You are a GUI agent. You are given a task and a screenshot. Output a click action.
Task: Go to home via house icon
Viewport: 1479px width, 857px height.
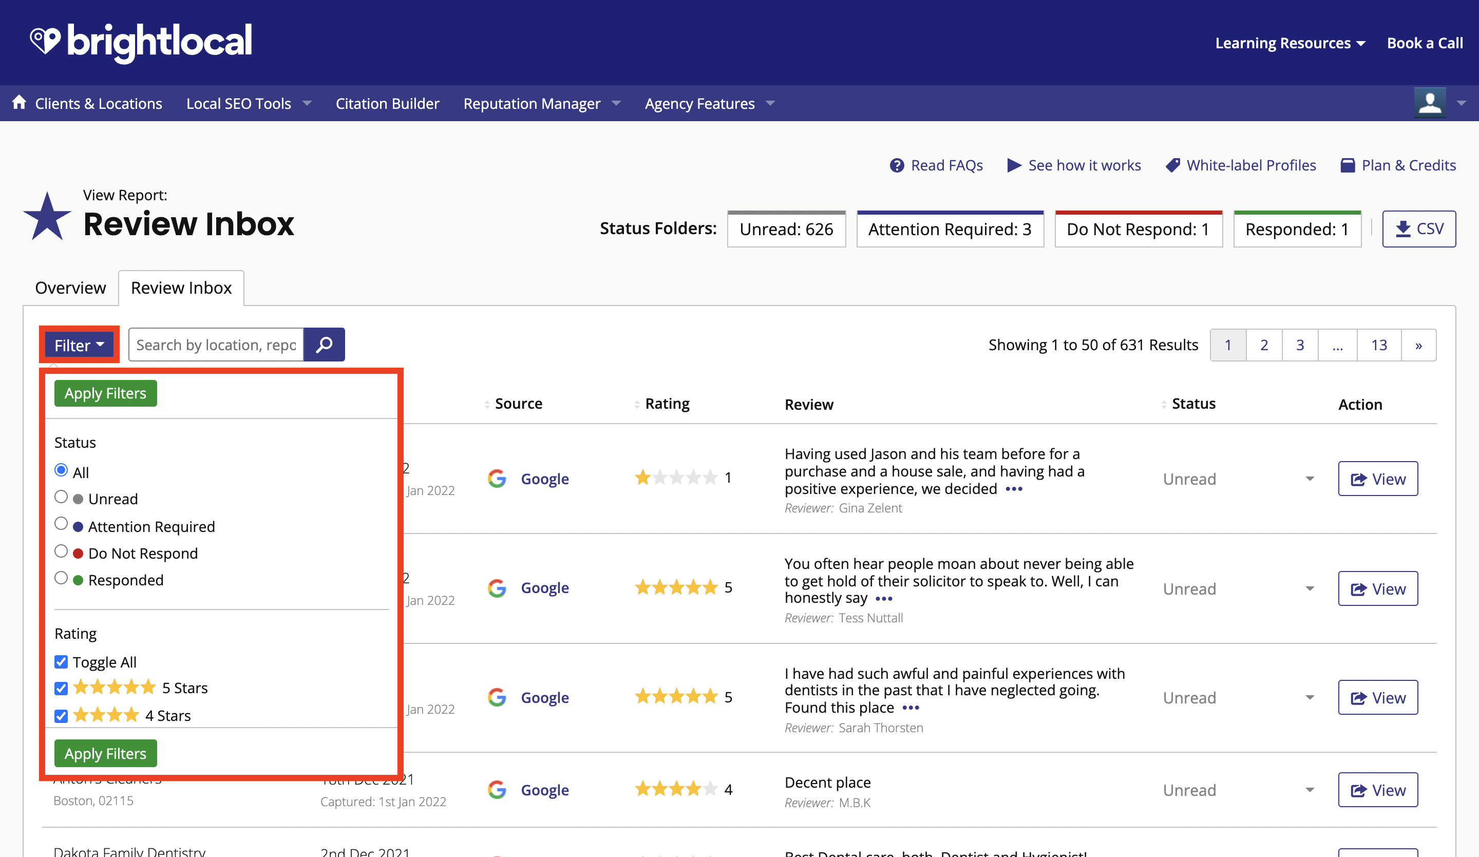(x=19, y=103)
